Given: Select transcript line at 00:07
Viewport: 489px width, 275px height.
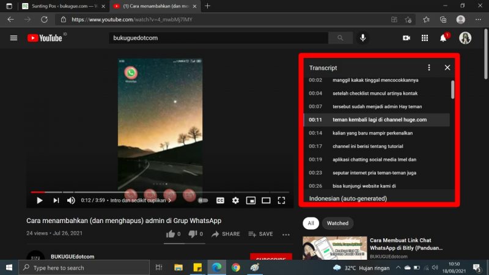Looking at the screenshot, I should pyautogui.click(x=377, y=106).
